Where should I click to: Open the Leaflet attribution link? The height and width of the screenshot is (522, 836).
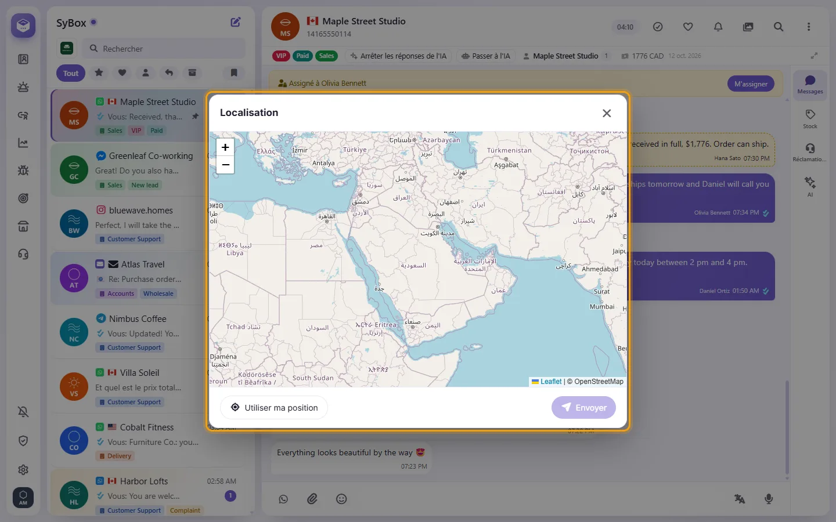click(x=551, y=382)
